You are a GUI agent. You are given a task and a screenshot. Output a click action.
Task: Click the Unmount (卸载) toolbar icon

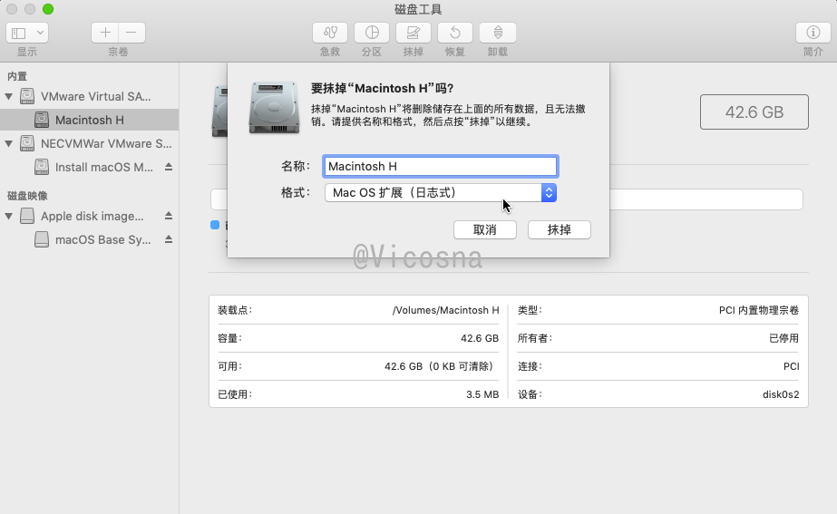[498, 33]
